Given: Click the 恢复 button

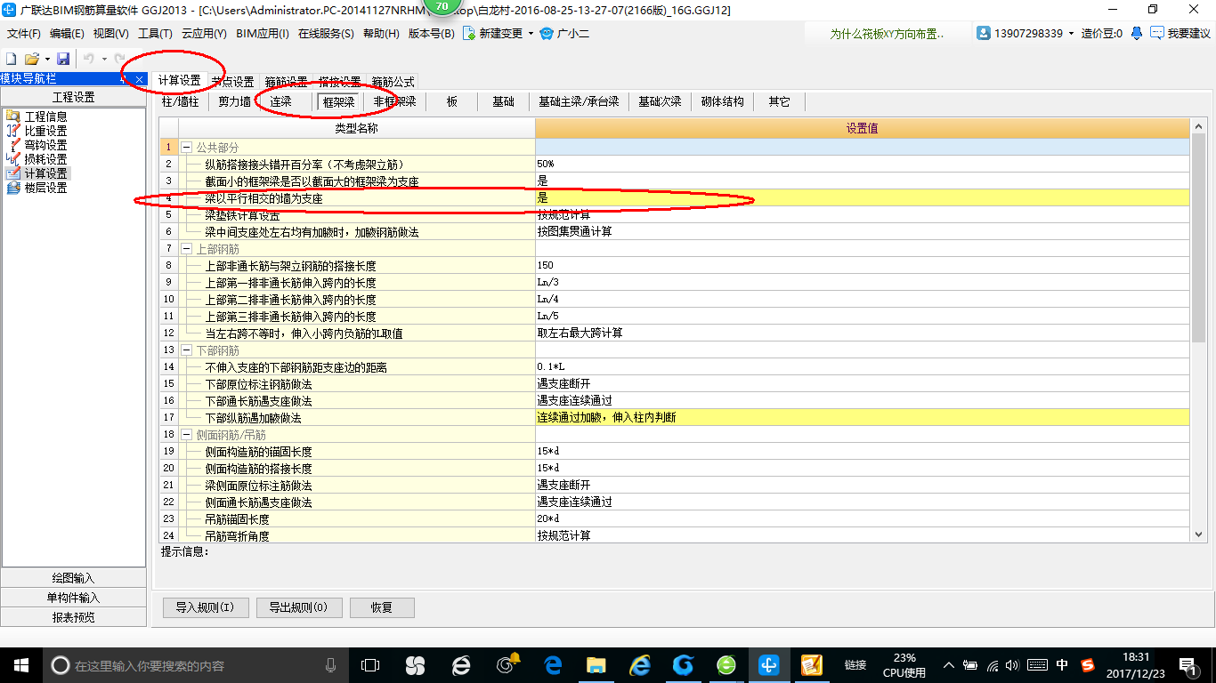Looking at the screenshot, I should pyautogui.click(x=382, y=607).
